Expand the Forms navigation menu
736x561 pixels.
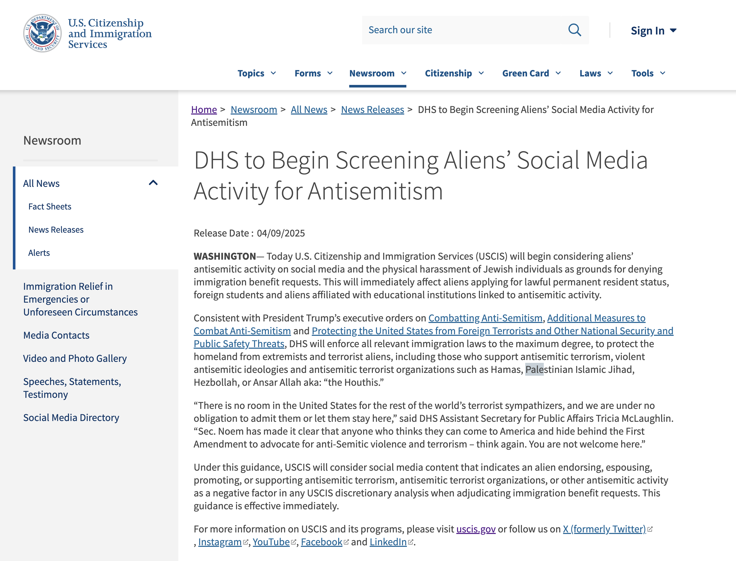(313, 73)
